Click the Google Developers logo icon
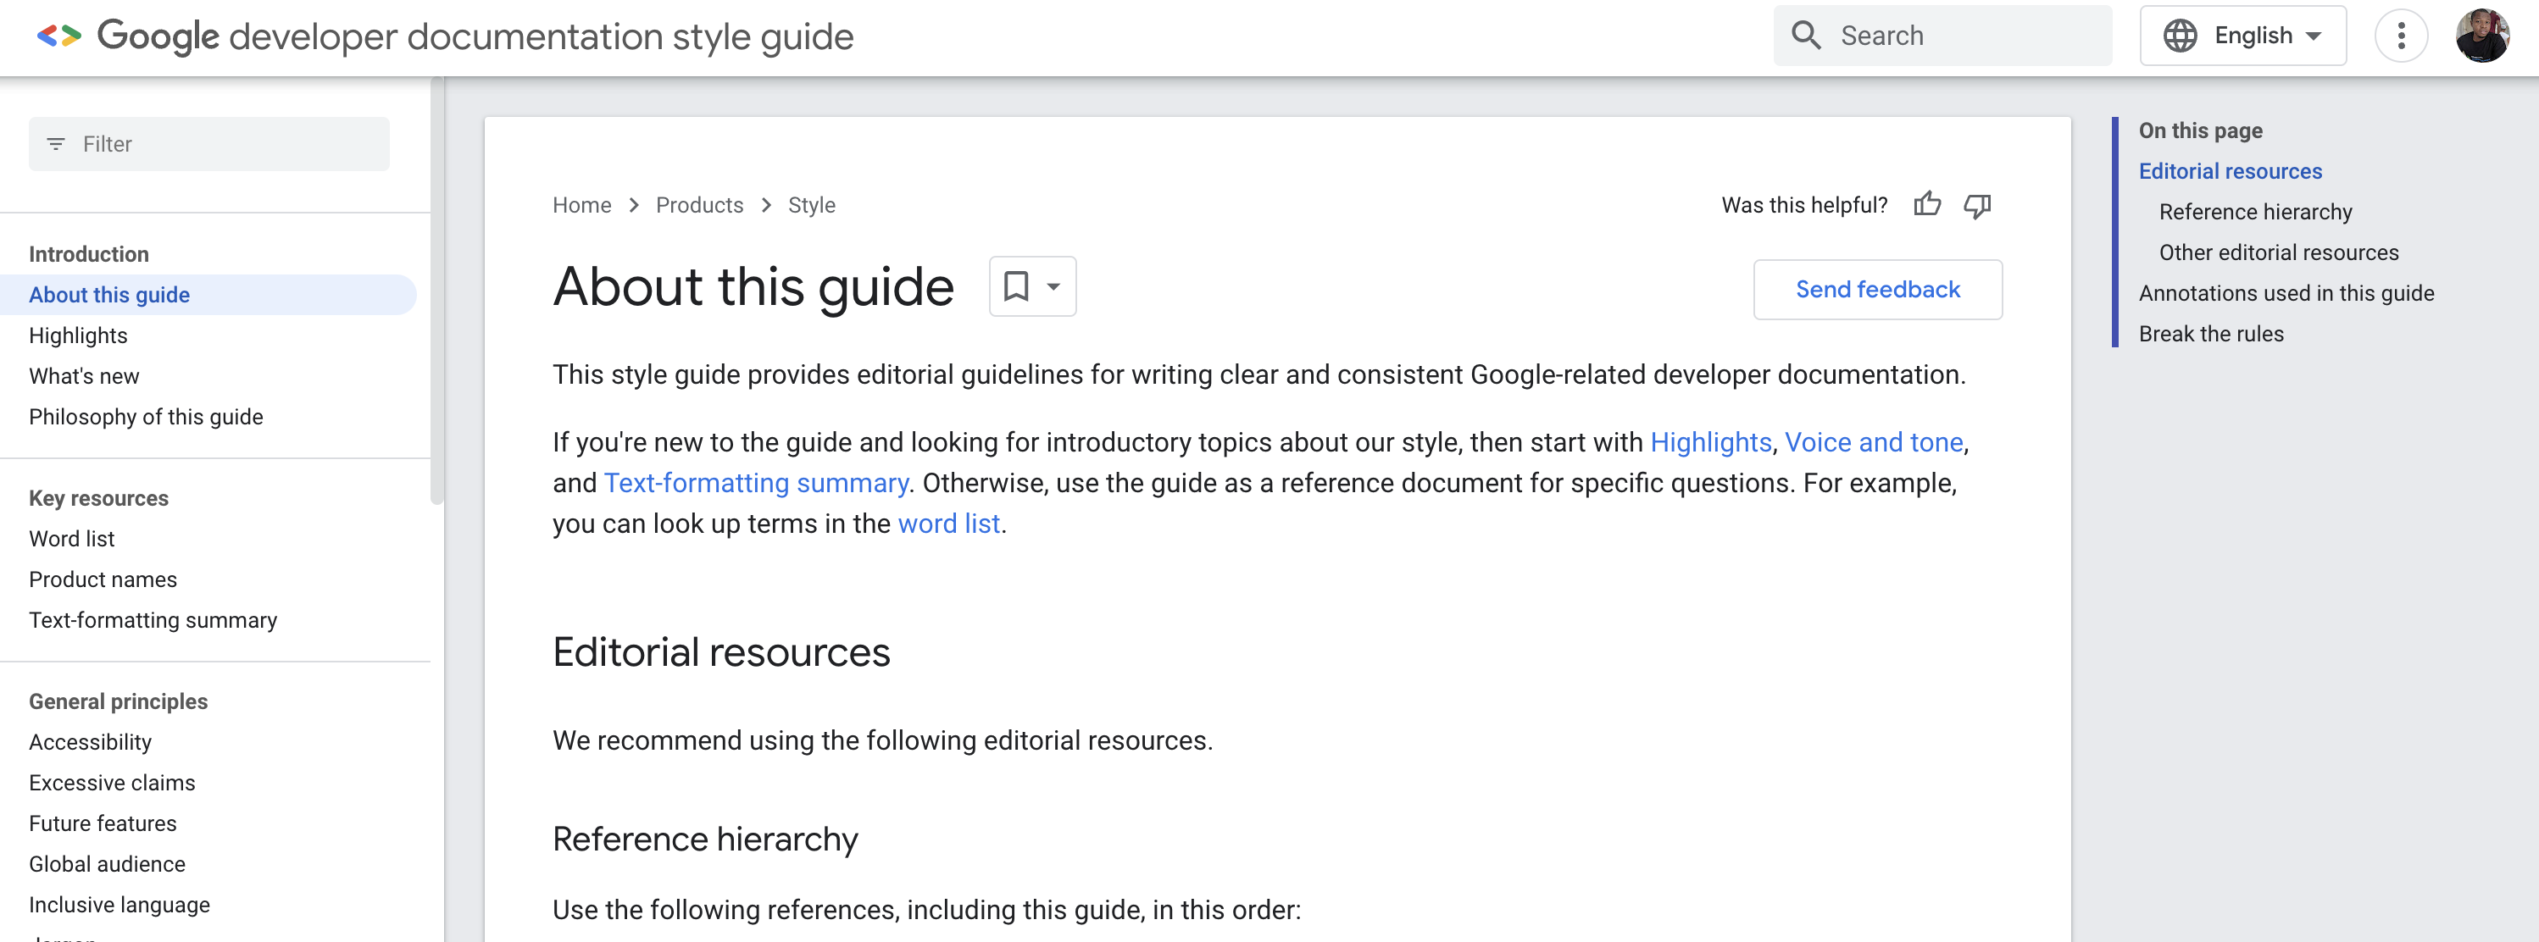2539x942 pixels. [58, 36]
